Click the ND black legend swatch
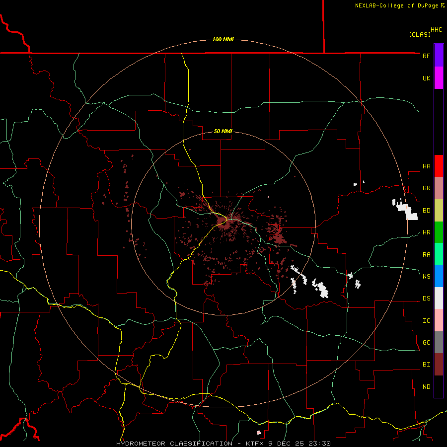 point(439,386)
